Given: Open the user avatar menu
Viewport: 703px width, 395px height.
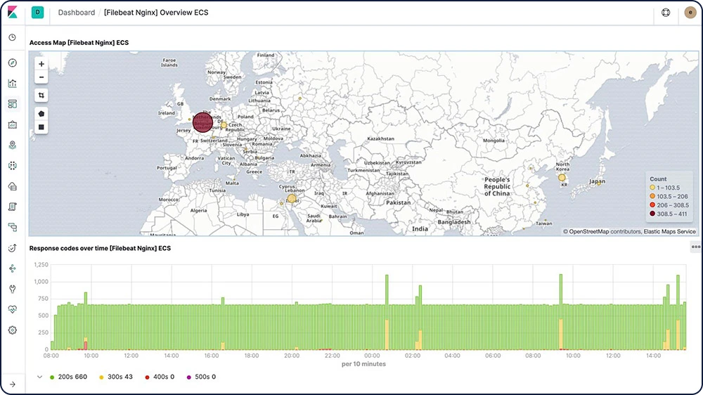Looking at the screenshot, I should pyautogui.click(x=690, y=13).
